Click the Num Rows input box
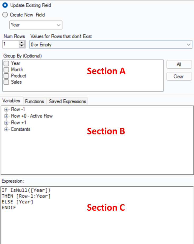This screenshot has height=244, width=194. click(x=11, y=44)
